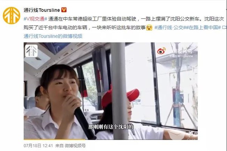Screen dimensions: 227x151
Task: Click the yellow video progress bar
Action: pyautogui.click(x=55, y=139)
